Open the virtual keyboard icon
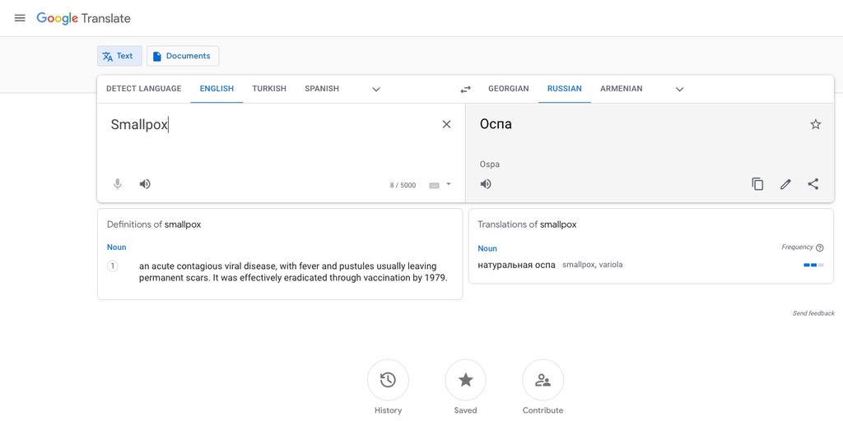 pos(435,185)
